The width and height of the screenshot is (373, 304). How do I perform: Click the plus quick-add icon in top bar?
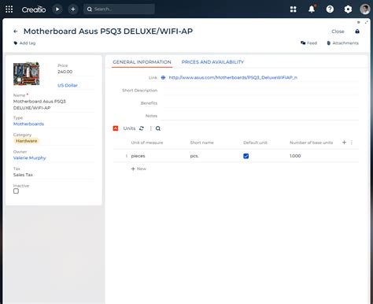(73, 9)
